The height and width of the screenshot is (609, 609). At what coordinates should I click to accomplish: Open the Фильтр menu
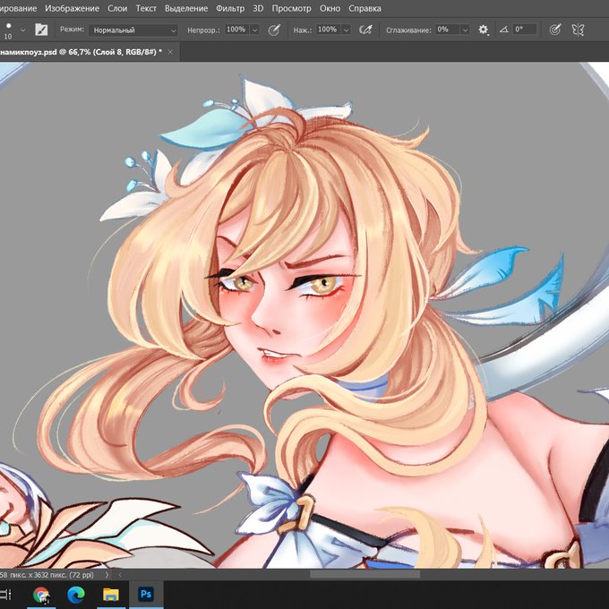[230, 8]
